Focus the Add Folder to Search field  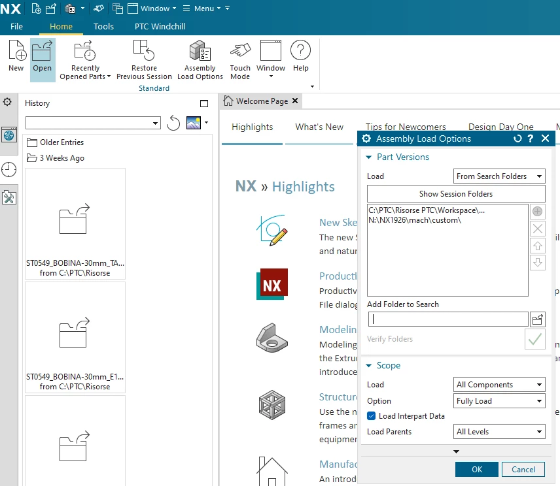click(448, 319)
